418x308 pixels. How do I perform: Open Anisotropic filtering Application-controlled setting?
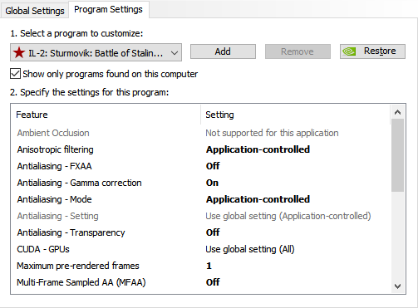click(258, 149)
